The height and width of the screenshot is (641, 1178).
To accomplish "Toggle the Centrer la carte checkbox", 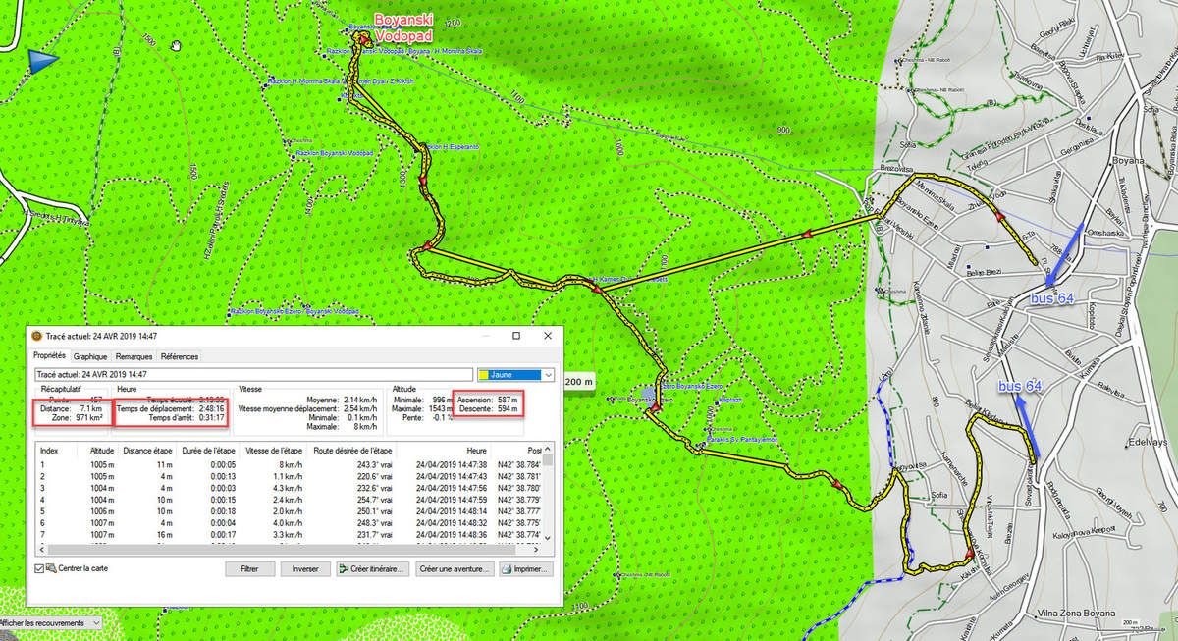I will 39,569.
